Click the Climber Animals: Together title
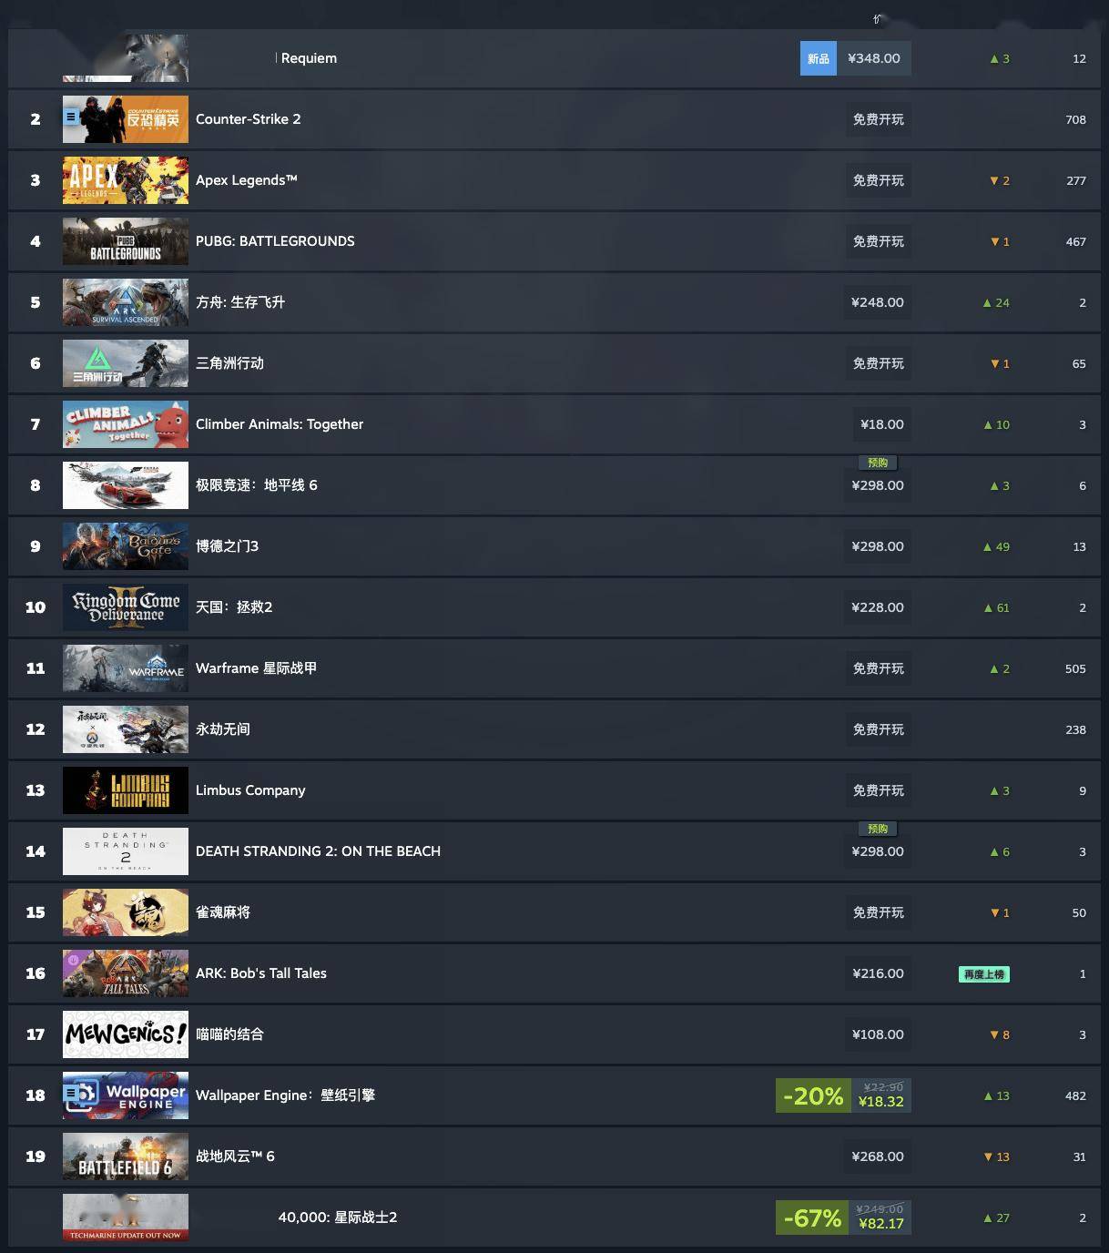This screenshot has width=1109, height=1253. [280, 424]
